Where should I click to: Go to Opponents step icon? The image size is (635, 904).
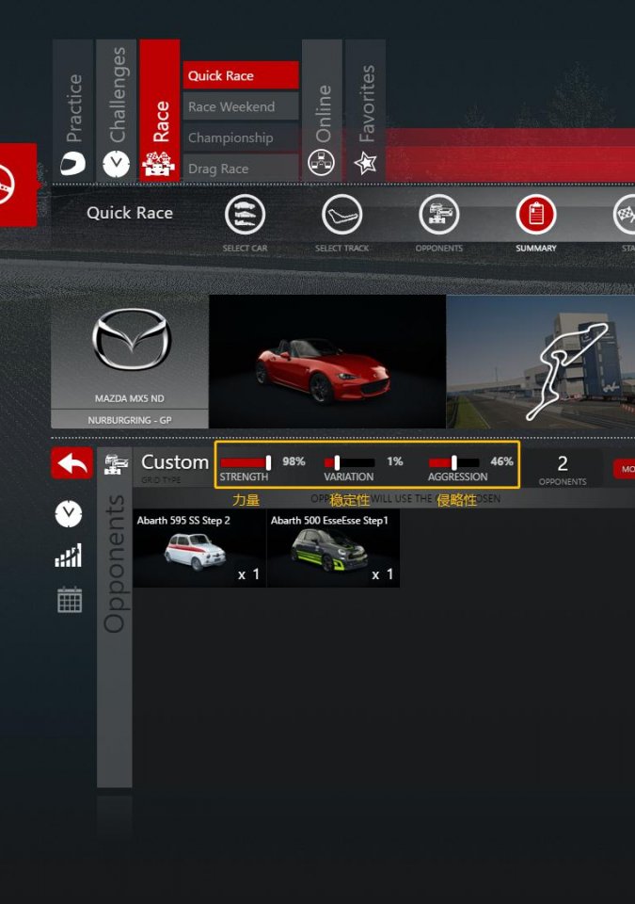click(439, 215)
